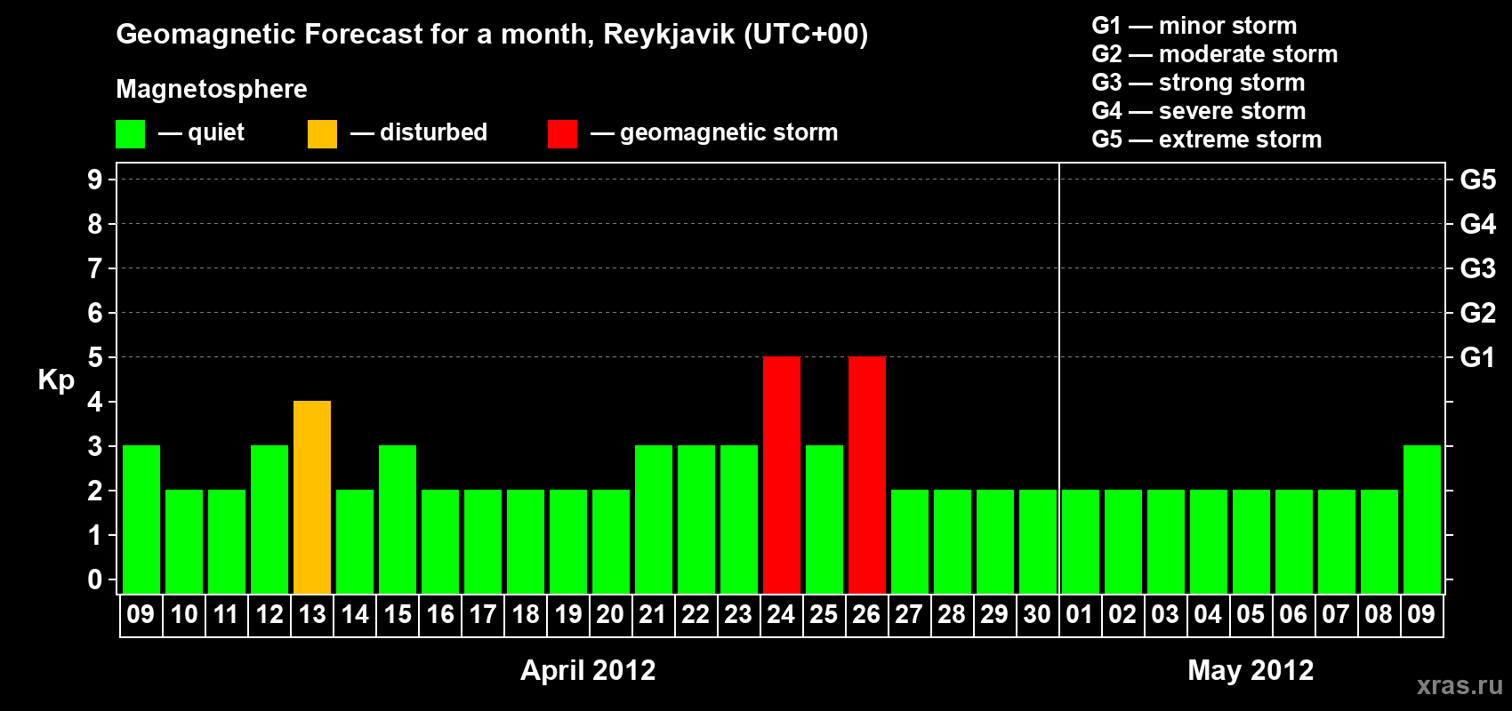Click the green bar for April 09
1512x711 pixels.
click(x=141, y=519)
